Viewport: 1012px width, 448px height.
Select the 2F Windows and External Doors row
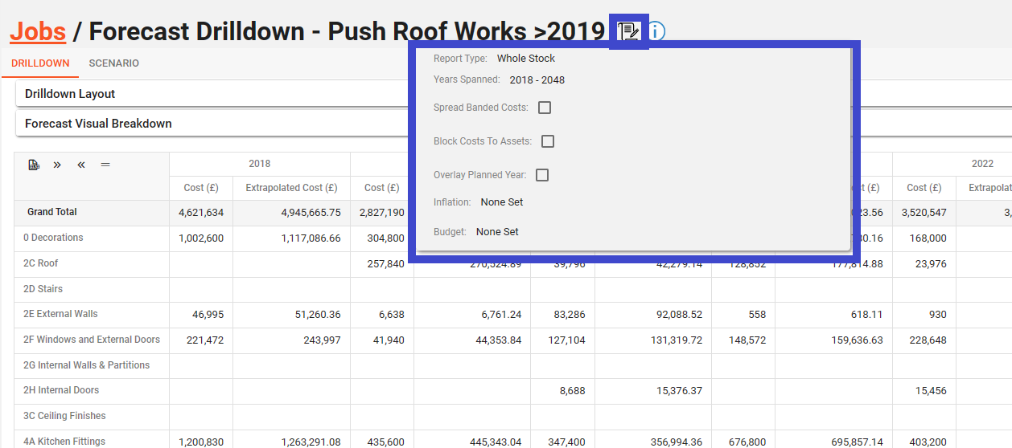click(92, 340)
